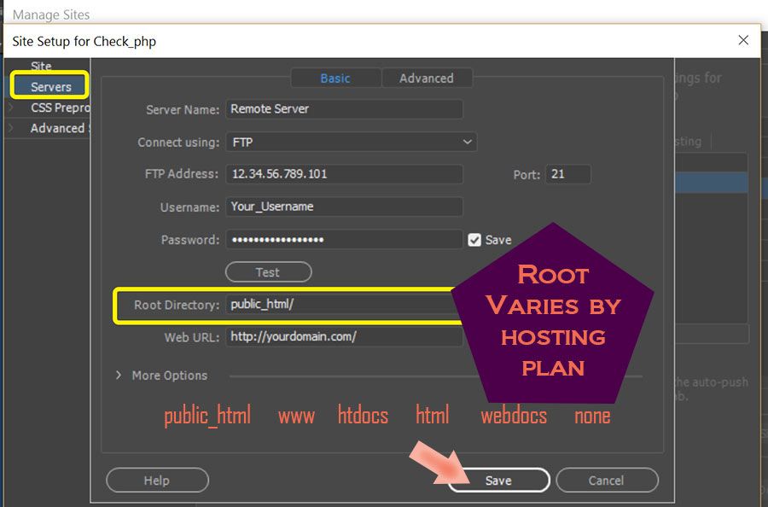Image resolution: width=768 pixels, height=507 pixels.
Task: Switch to the Basic tab
Action: pos(335,78)
